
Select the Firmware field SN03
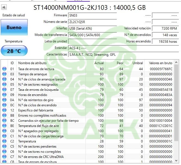(x=93, y=15)
